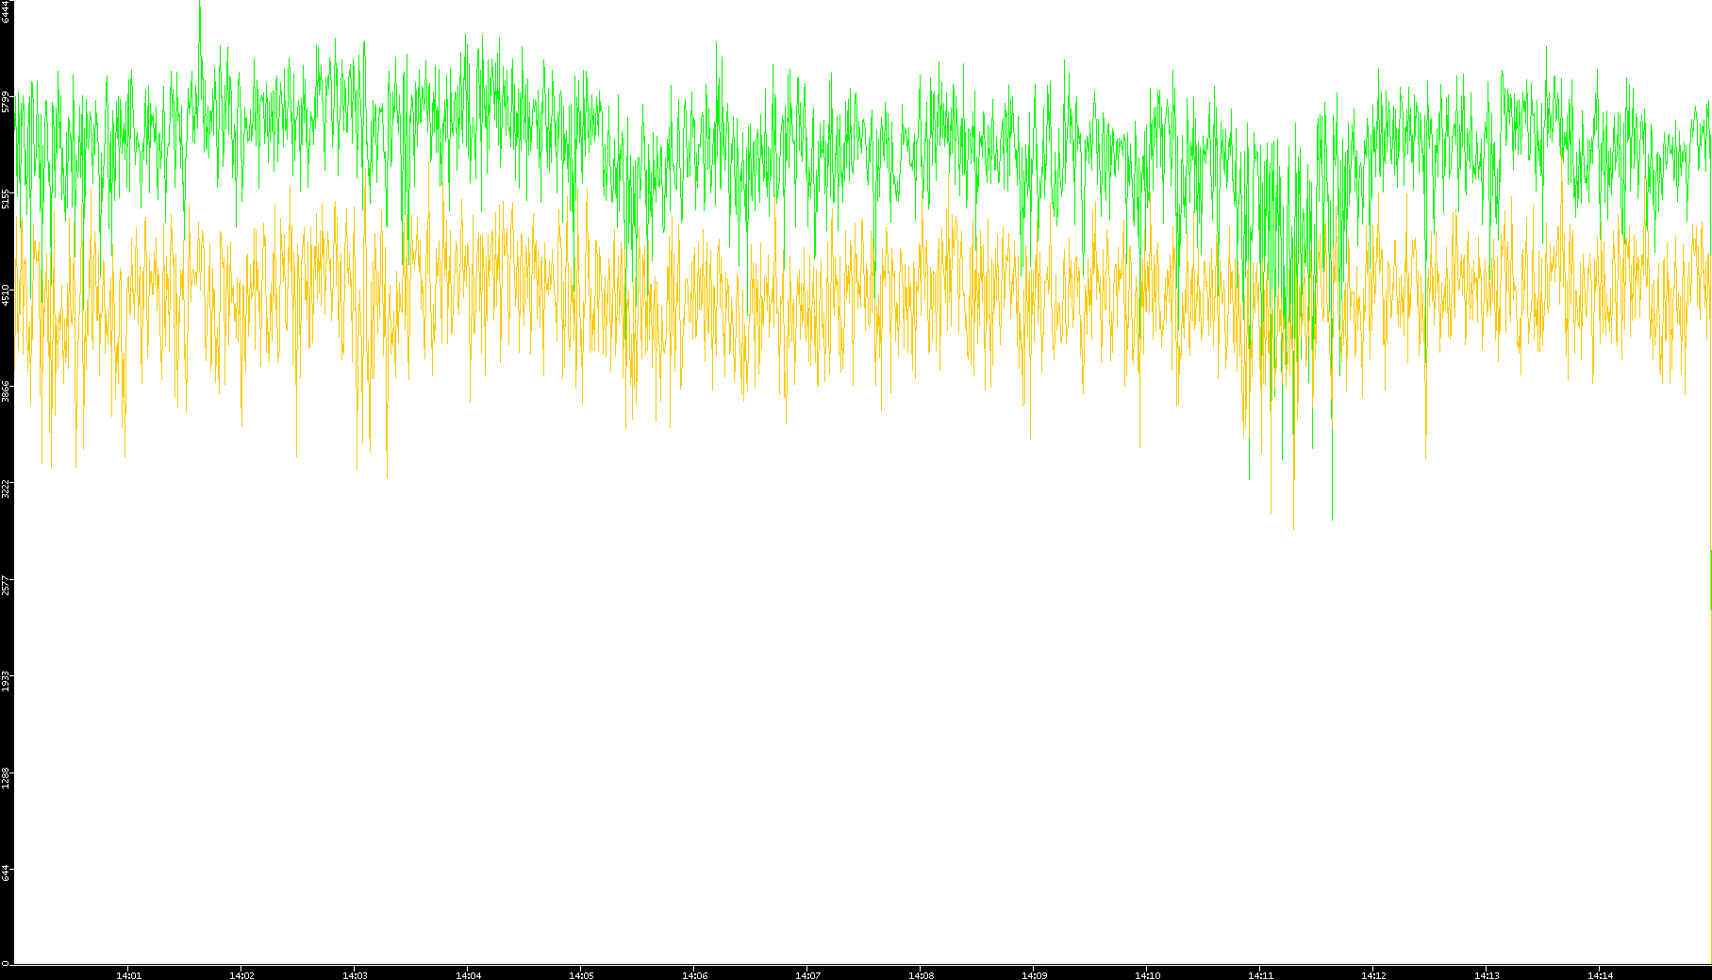The width and height of the screenshot is (1712, 980).
Task: Select the 1933 vertical axis label
Action: pyautogui.click(x=6, y=681)
